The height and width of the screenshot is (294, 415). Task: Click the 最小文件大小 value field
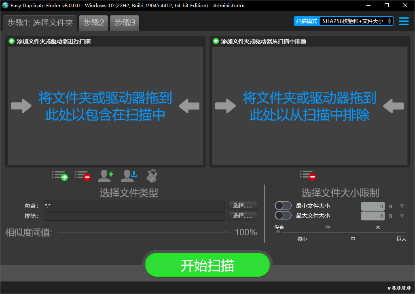[373, 206]
